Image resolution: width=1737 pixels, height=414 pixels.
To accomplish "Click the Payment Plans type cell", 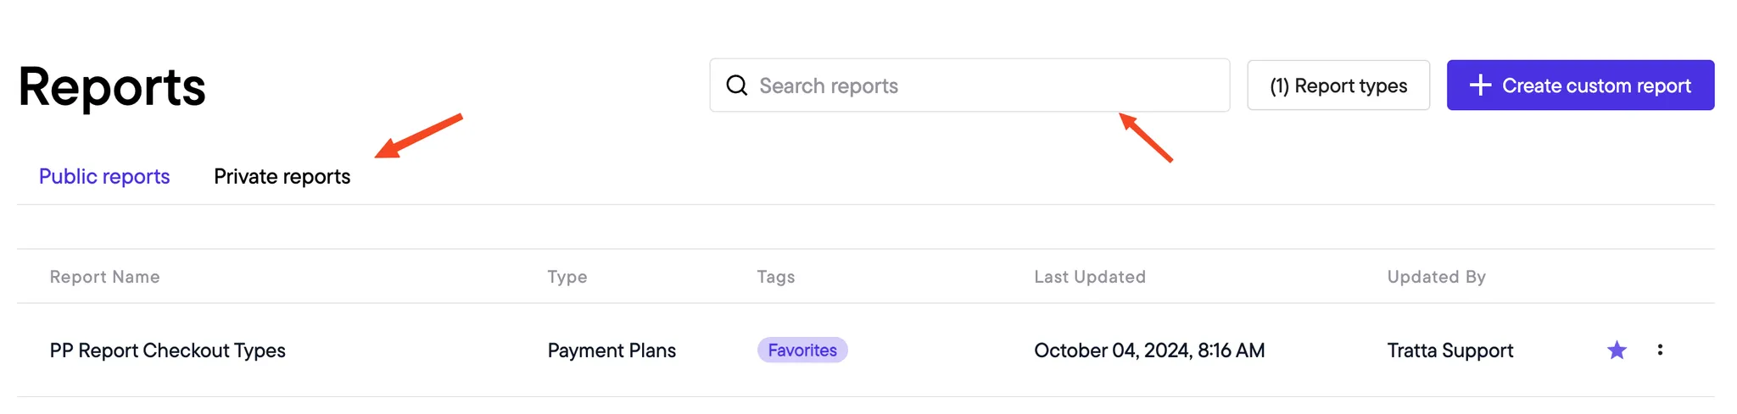I will (x=612, y=351).
